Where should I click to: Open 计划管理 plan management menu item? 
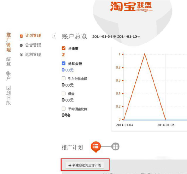(x=33, y=36)
